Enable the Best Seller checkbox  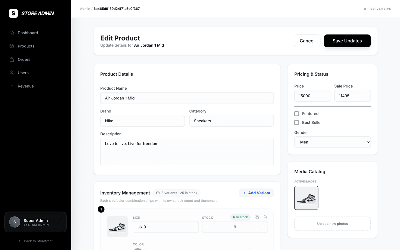coord(296,122)
